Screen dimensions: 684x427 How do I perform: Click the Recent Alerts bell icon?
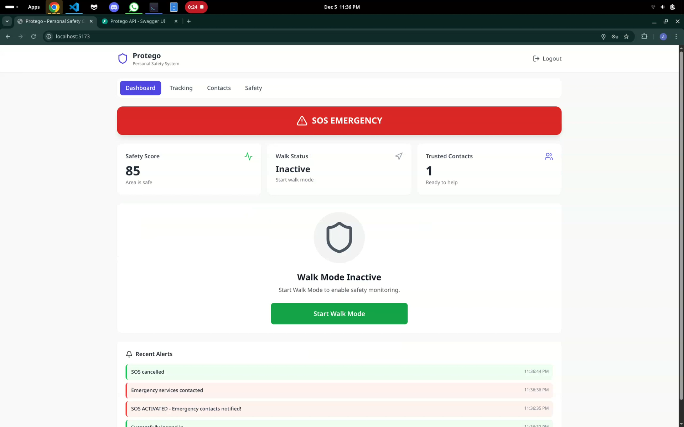(x=129, y=354)
